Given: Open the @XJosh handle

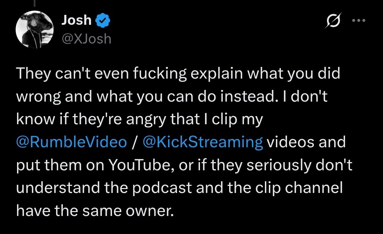Looking at the screenshot, I should tap(86, 38).
